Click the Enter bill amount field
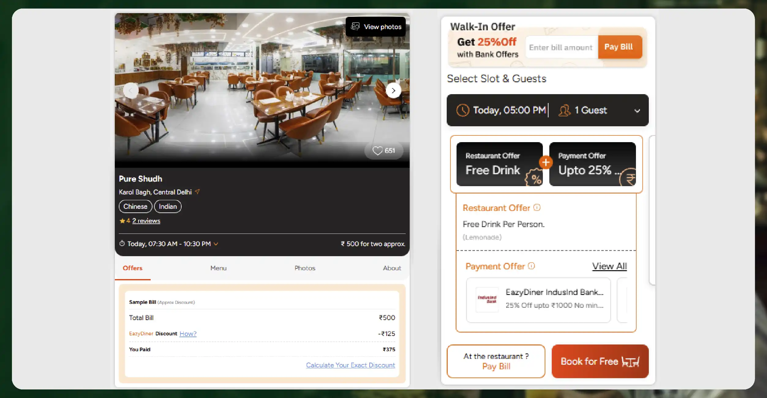The width and height of the screenshot is (767, 398). click(x=561, y=47)
